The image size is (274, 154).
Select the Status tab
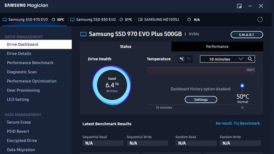[x=126, y=46]
